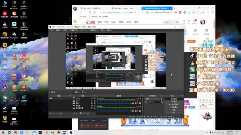
Task: Open browser undo-close dropdown arrow
Action: tap(201, 12)
